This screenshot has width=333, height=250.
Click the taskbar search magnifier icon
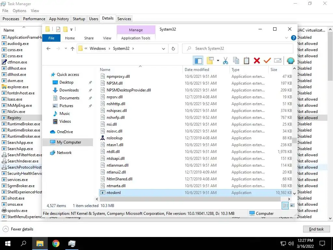[23, 243]
